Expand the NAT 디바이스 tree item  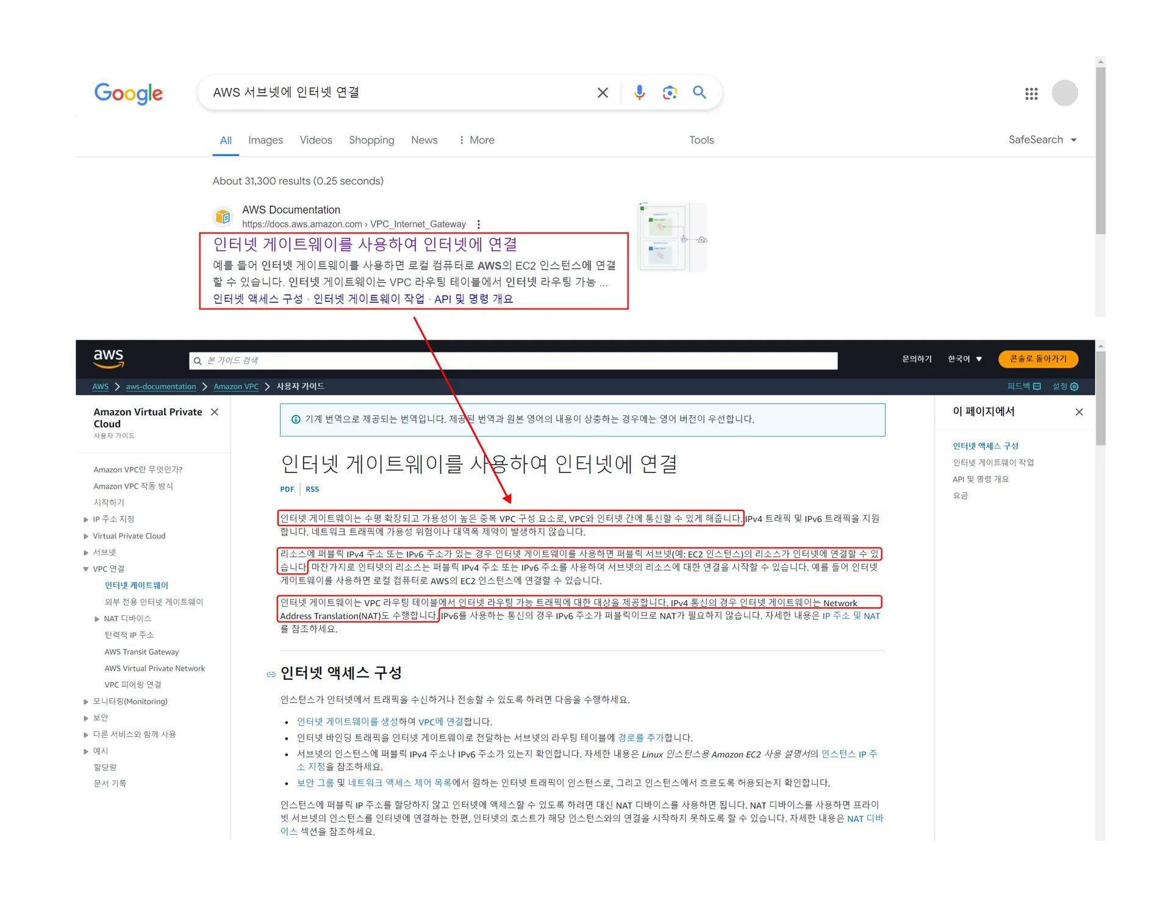coord(97,619)
